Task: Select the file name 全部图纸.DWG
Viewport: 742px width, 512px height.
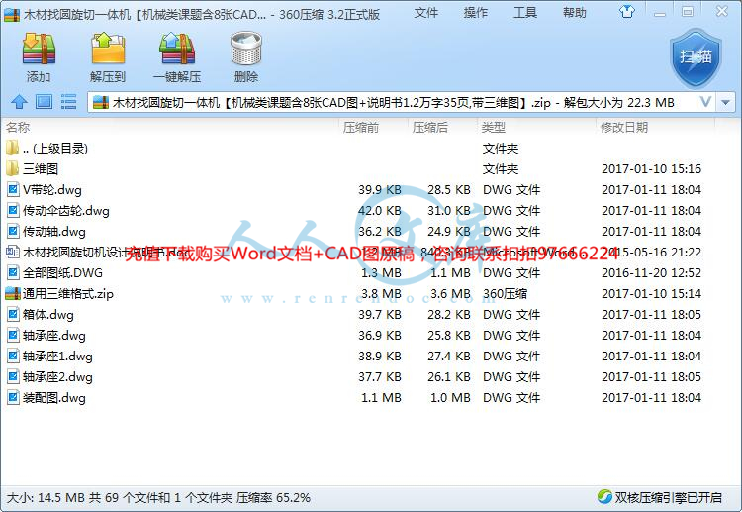Action: coord(62,273)
